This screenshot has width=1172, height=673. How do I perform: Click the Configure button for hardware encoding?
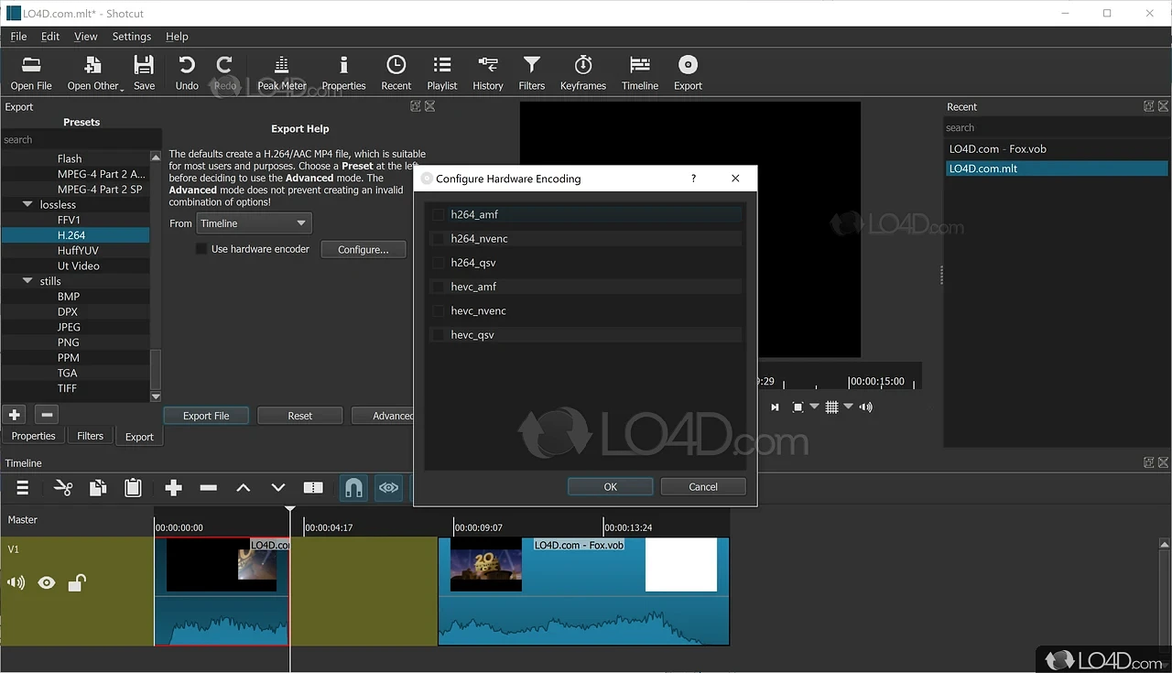tap(363, 249)
